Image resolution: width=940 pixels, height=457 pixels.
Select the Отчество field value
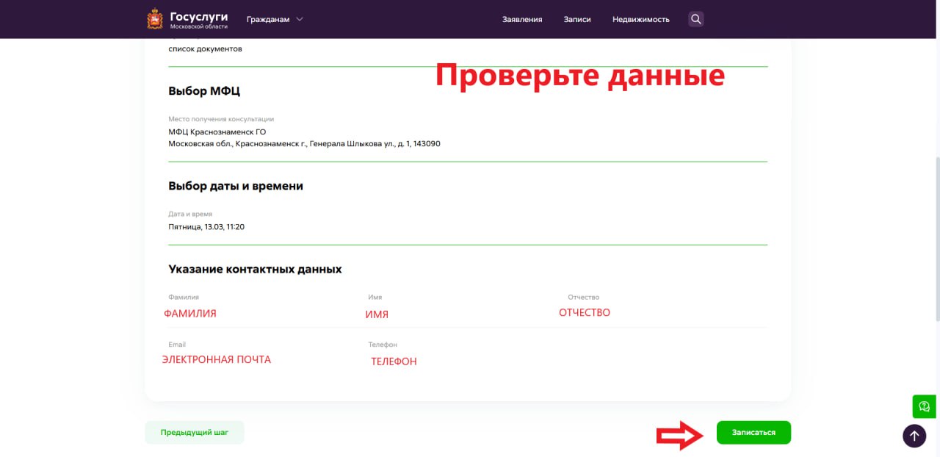585,312
